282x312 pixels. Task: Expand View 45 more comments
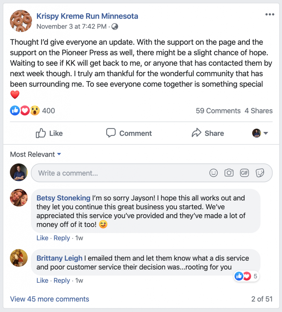point(50,299)
